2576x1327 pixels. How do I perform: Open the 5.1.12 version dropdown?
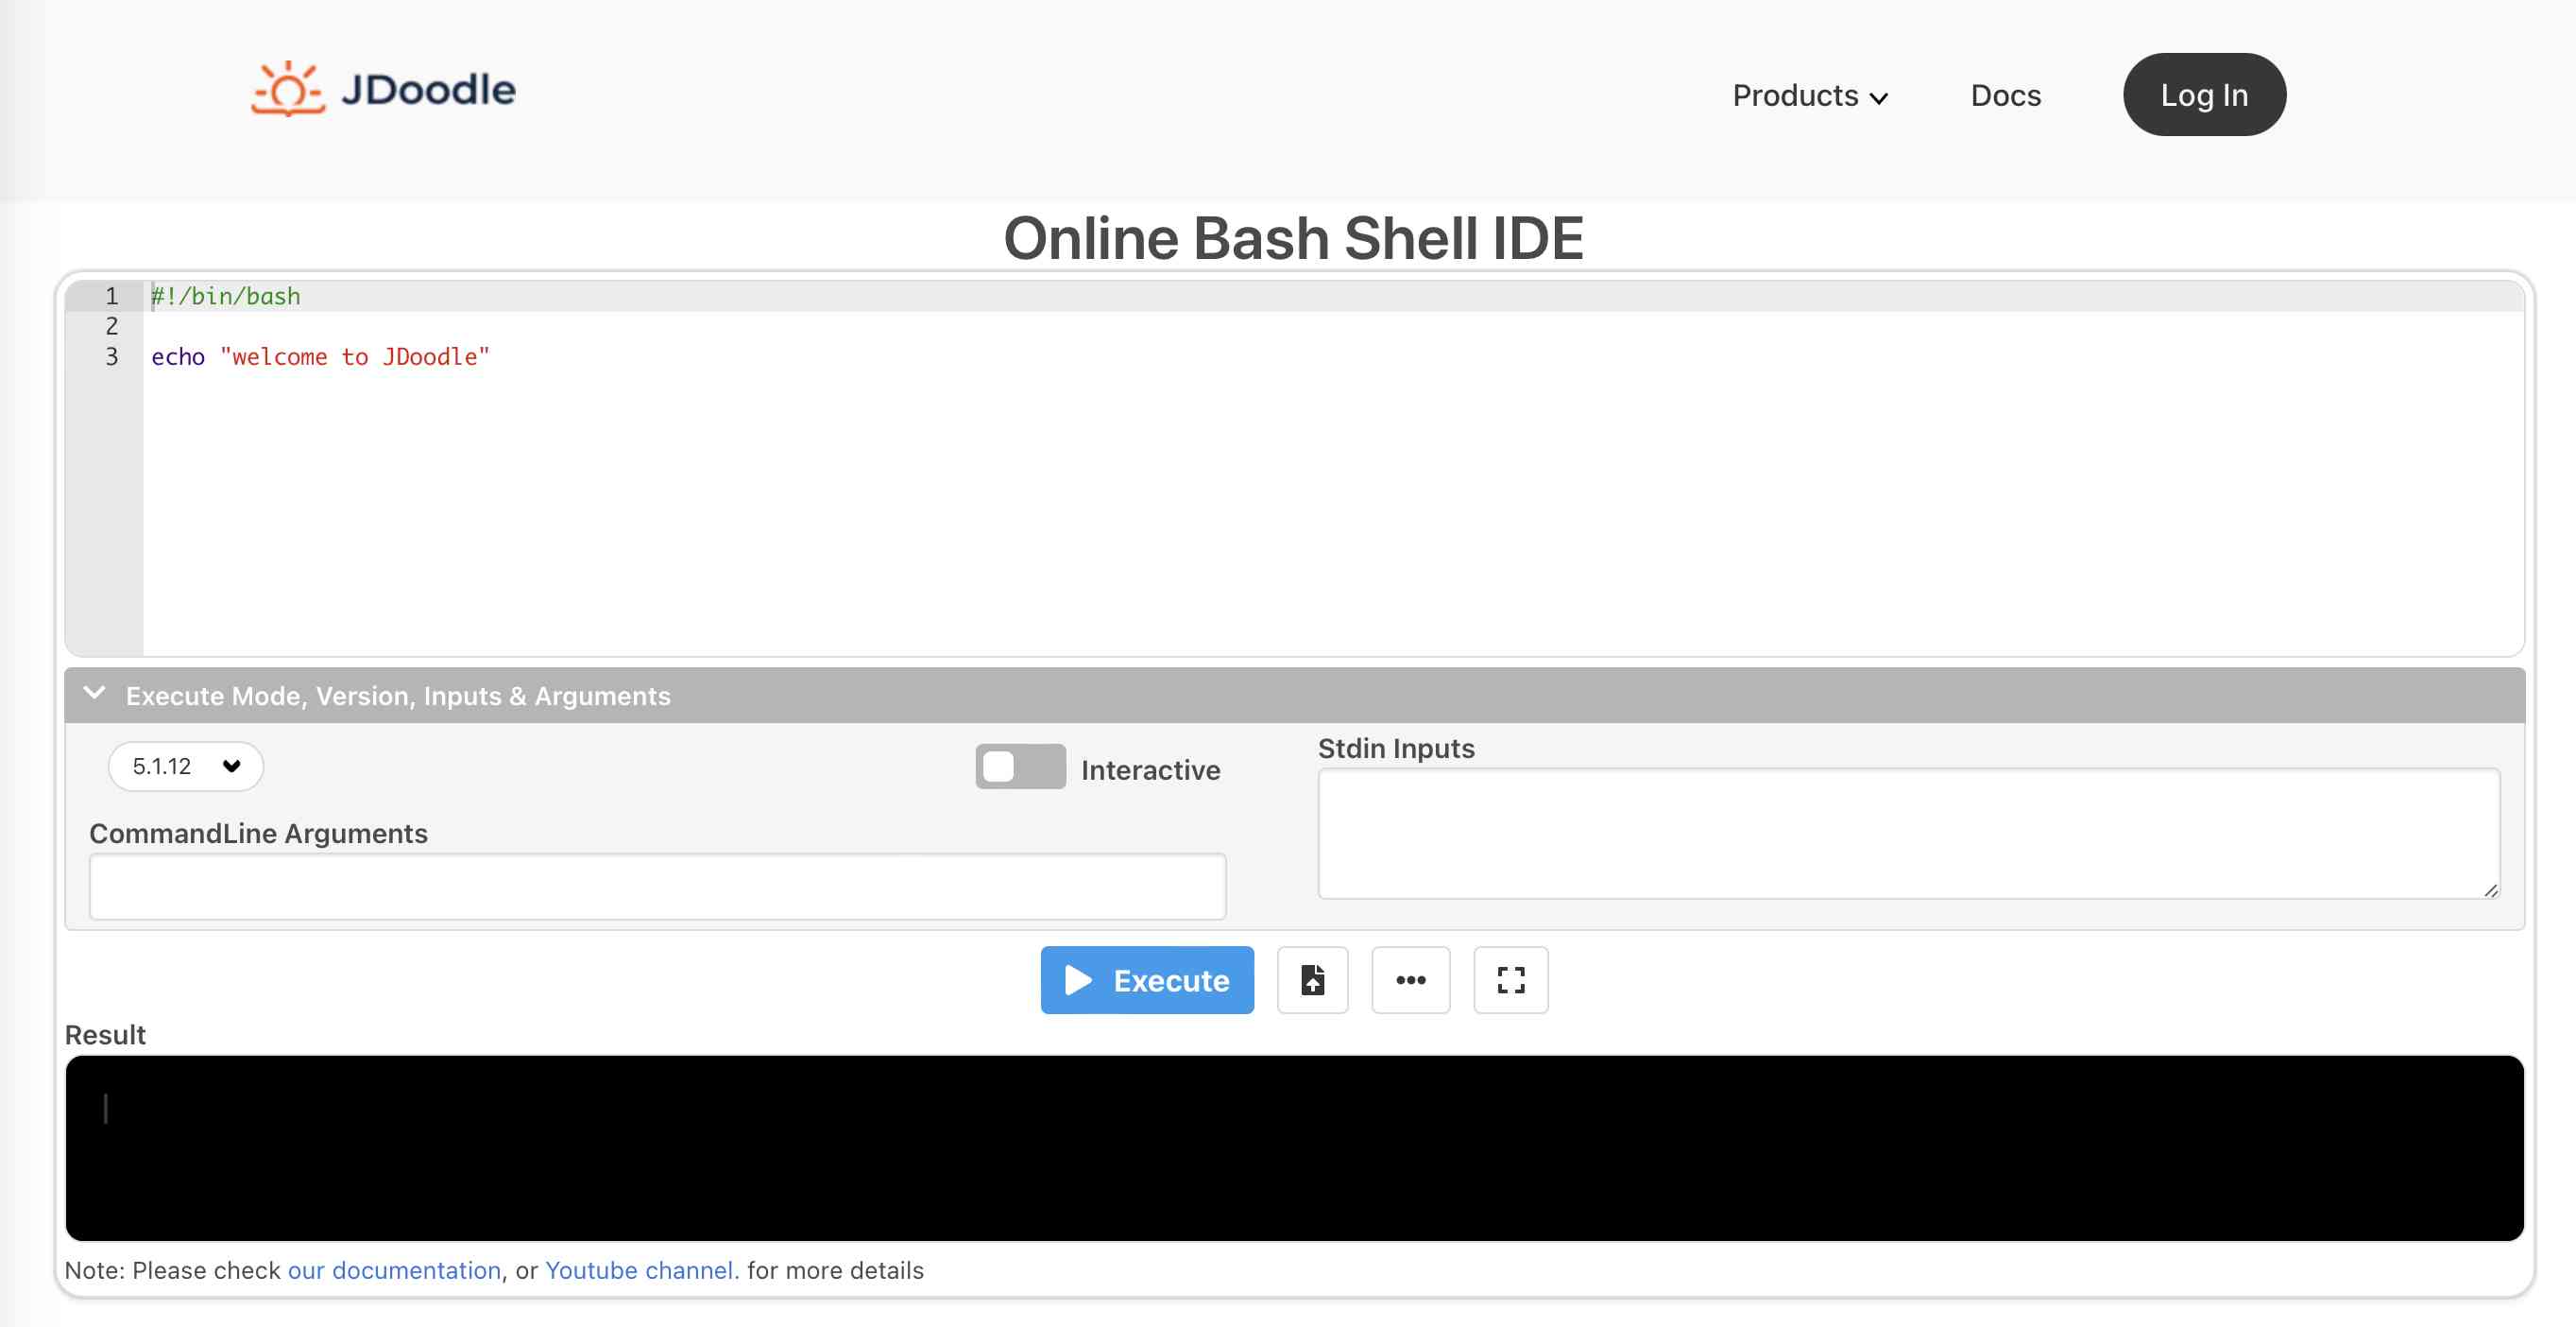click(186, 767)
